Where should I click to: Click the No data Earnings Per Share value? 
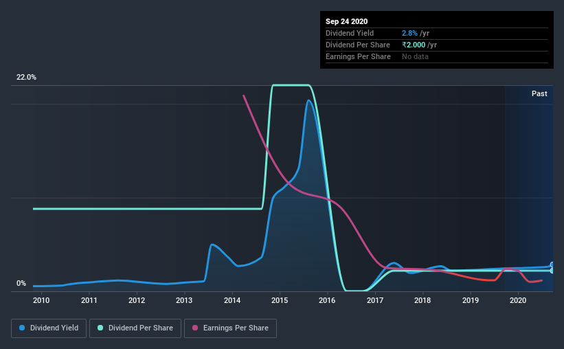(415, 56)
